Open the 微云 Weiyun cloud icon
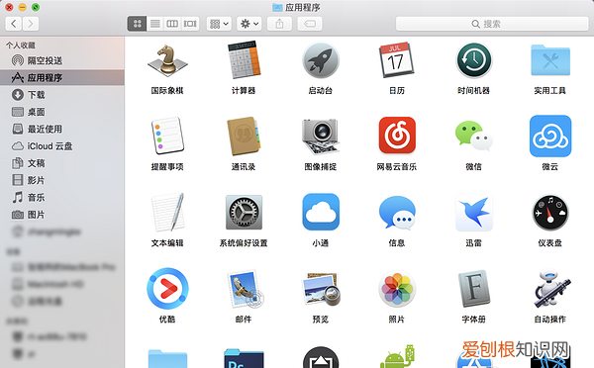Viewport: 594px width, 368px height. (550, 136)
